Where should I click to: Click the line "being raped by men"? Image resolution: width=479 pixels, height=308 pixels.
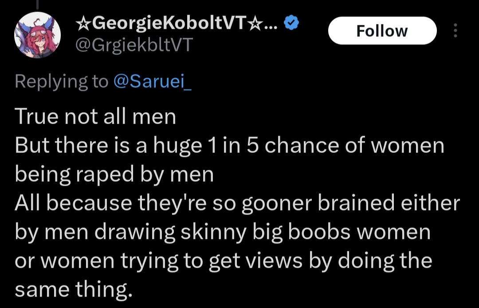114,174
